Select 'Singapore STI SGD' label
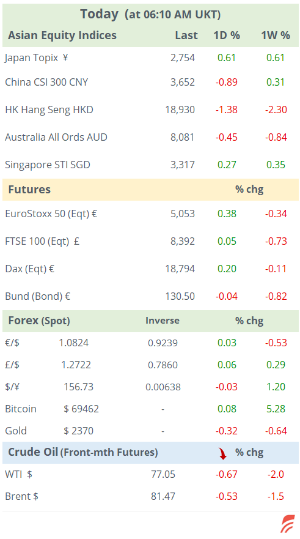 click(x=48, y=165)
